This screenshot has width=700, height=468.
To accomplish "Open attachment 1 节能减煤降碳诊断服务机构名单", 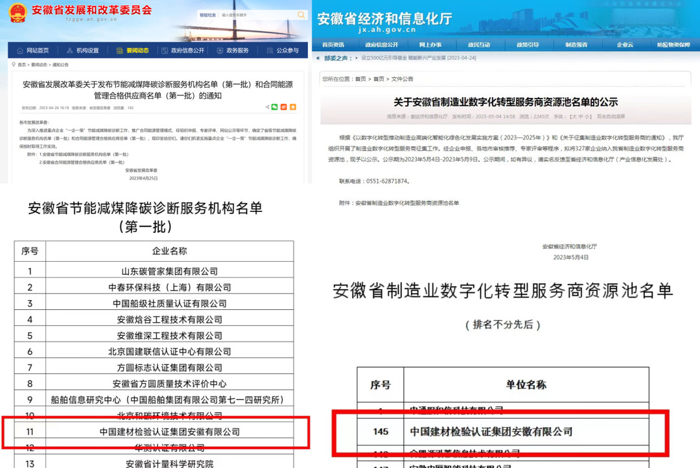I will pos(84,154).
